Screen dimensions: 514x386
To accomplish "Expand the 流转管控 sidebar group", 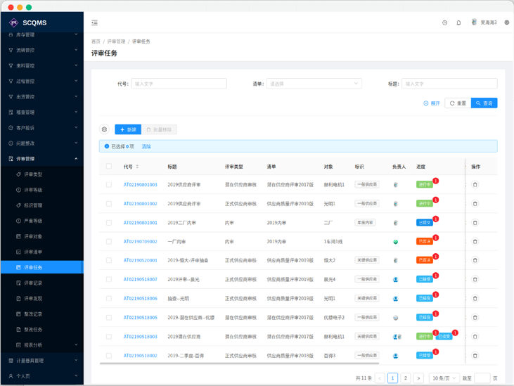I will (x=42, y=50).
